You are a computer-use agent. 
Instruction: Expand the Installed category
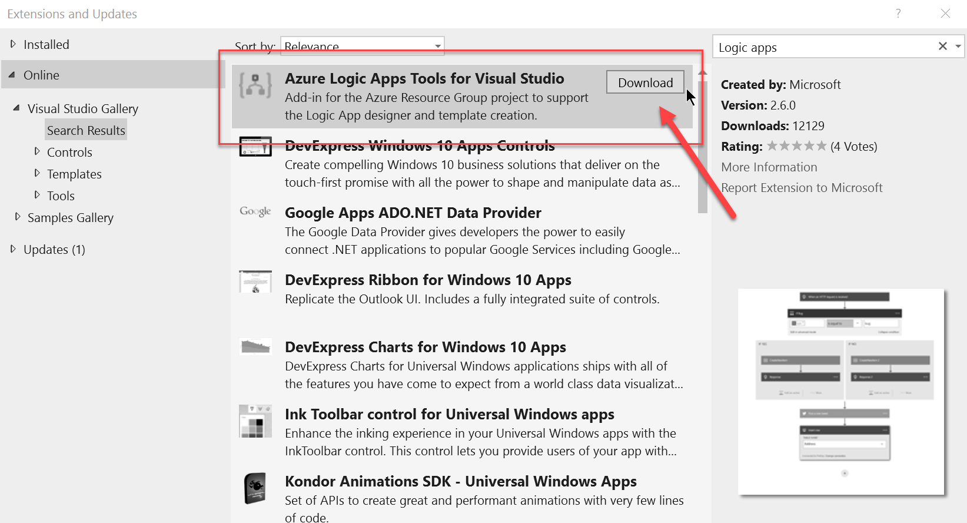(13, 44)
